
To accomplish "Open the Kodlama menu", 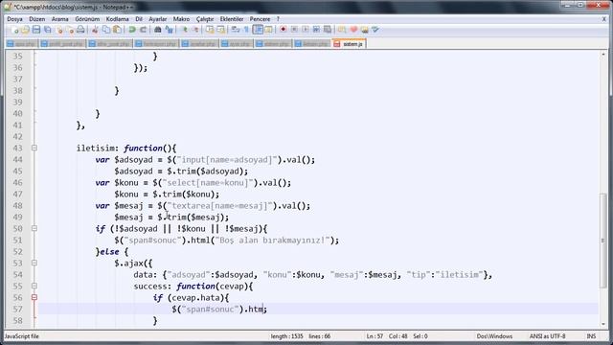I will coord(117,19).
